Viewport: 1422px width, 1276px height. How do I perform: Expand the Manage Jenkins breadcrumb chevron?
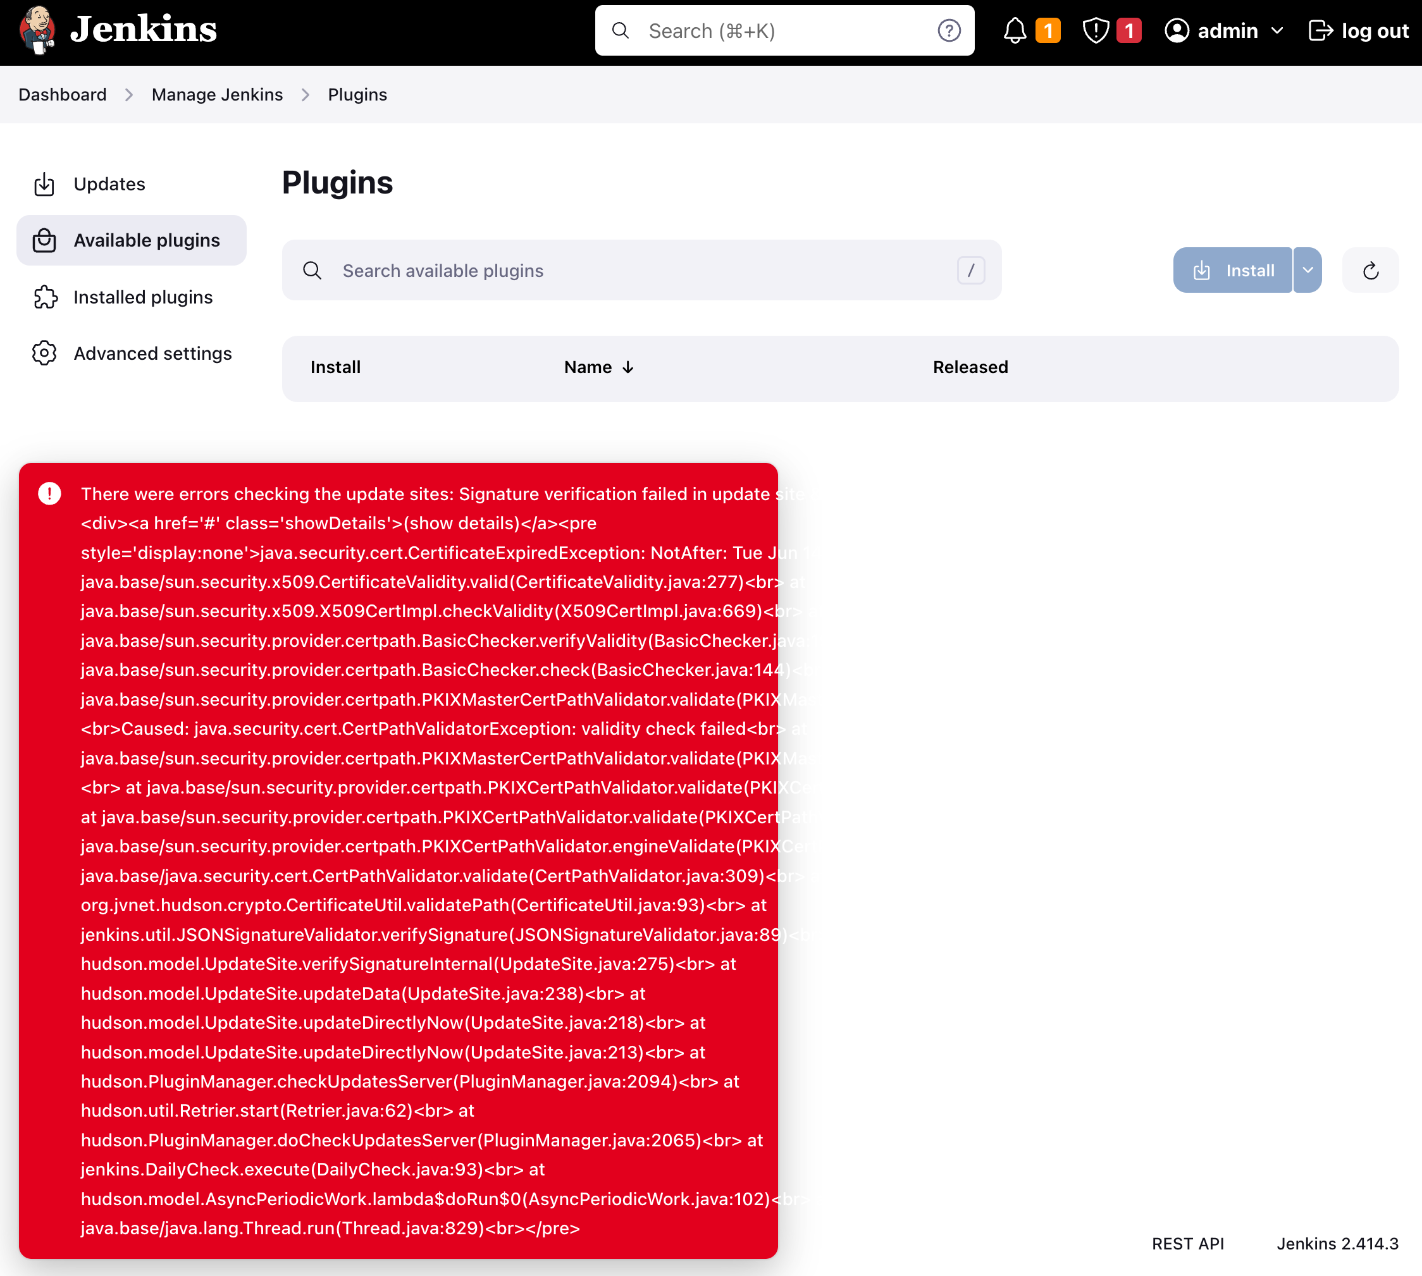[x=306, y=95]
